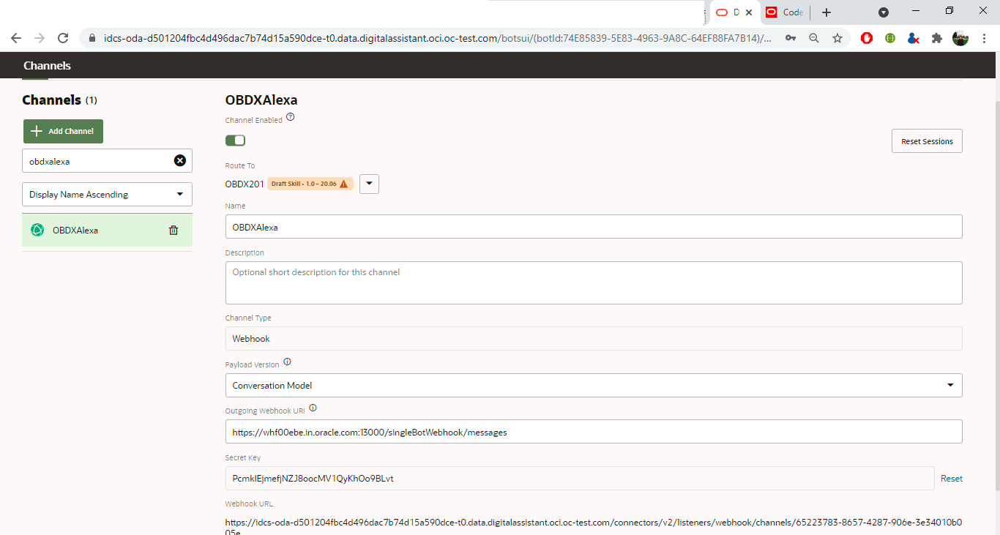The height and width of the screenshot is (535, 1000).
Task: Reload the page with refresh icon
Action: tap(63, 38)
